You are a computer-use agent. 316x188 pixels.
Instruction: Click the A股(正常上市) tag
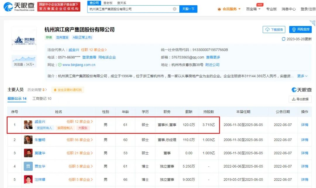(x=82, y=37)
